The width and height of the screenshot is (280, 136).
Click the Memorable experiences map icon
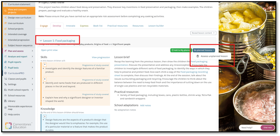(x=6, y=108)
